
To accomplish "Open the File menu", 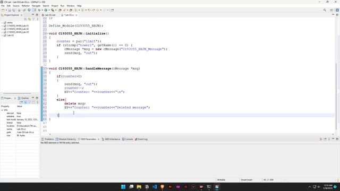I will (3, 6).
